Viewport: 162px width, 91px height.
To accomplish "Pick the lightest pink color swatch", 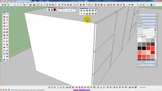I will 148,52.
